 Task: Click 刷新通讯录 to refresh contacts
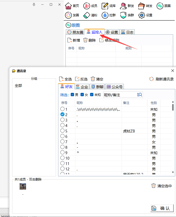click(162, 79)
